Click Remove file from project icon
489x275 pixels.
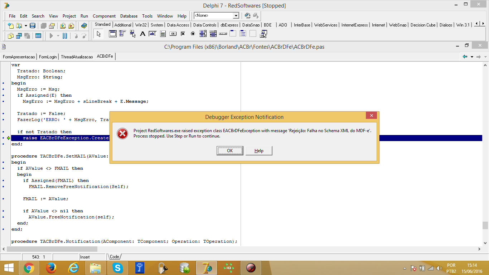pyautogui.click(x=71, y=26)
